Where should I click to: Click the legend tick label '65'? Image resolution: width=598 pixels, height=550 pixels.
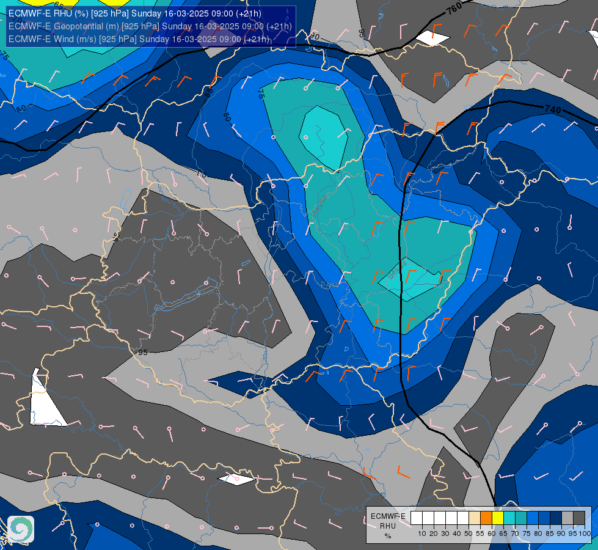click(503, 533)
